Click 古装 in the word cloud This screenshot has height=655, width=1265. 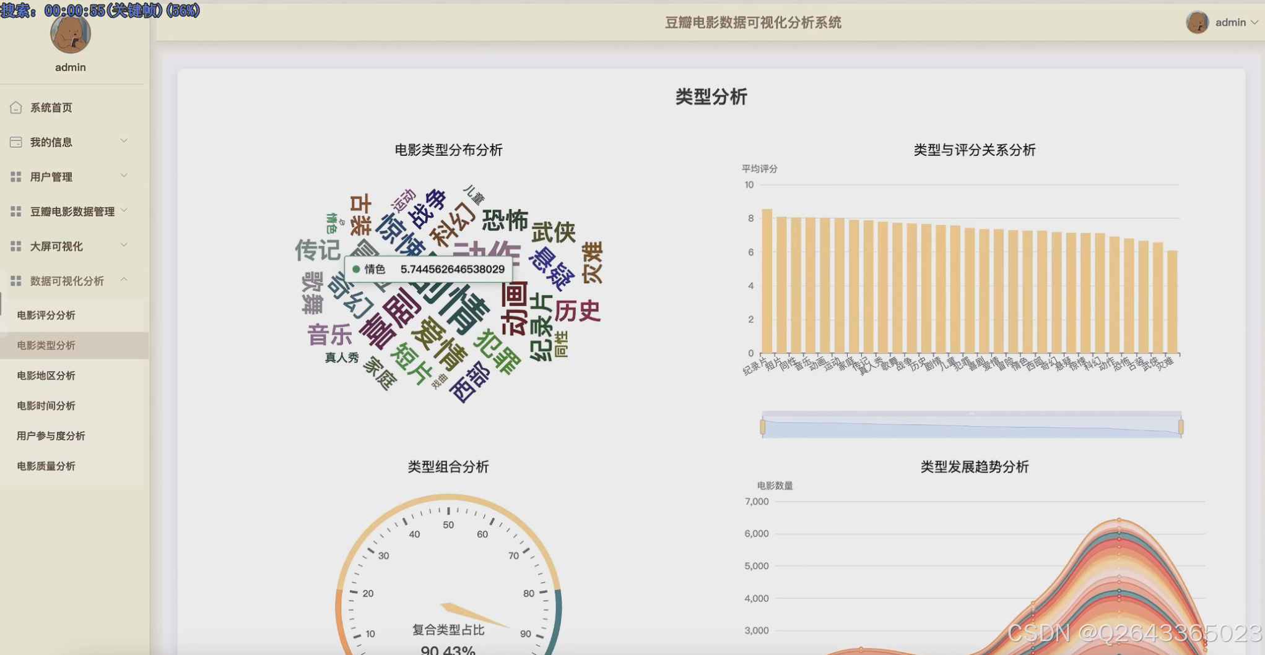point(360,215)
